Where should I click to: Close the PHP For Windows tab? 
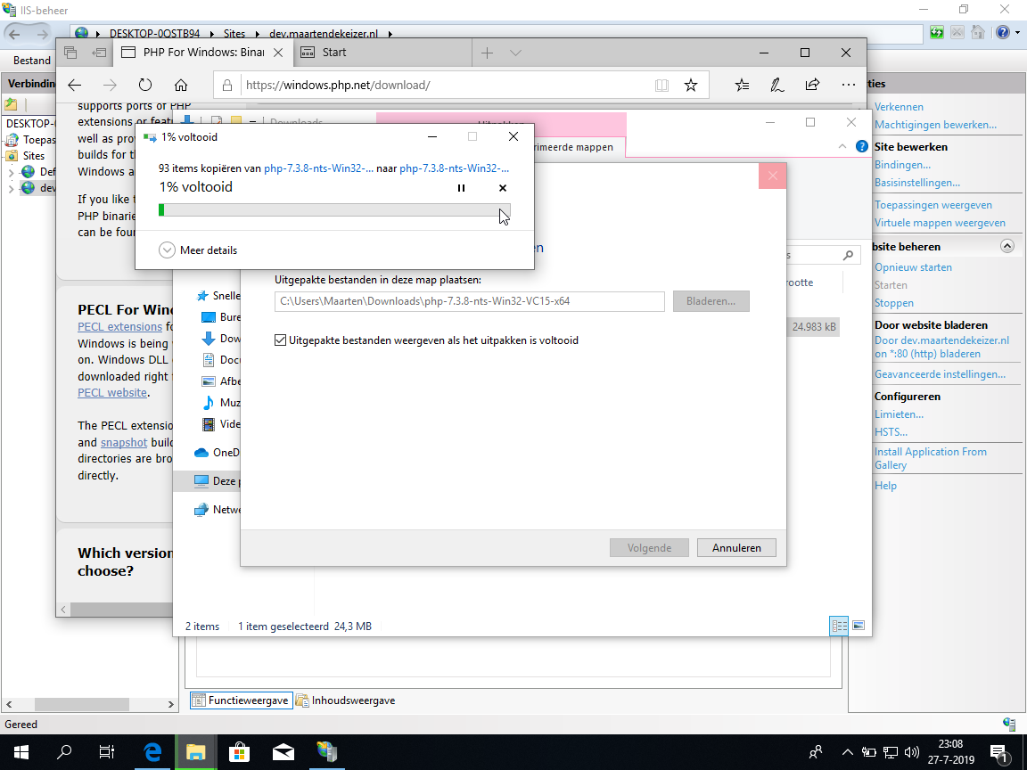[x=278, y=53]
